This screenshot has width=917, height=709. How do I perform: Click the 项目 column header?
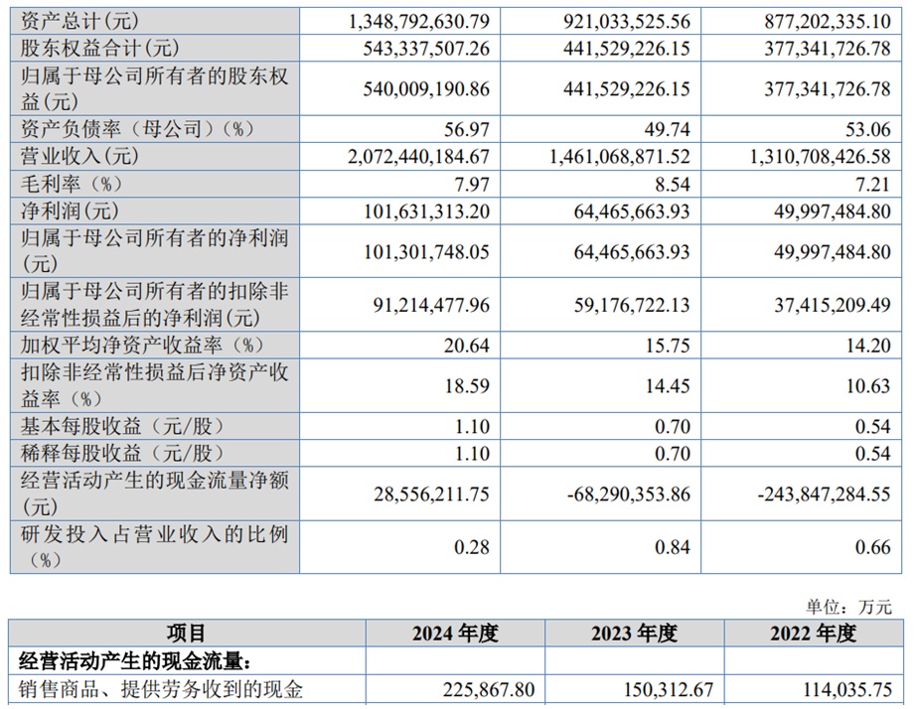(x=187, y=634)
